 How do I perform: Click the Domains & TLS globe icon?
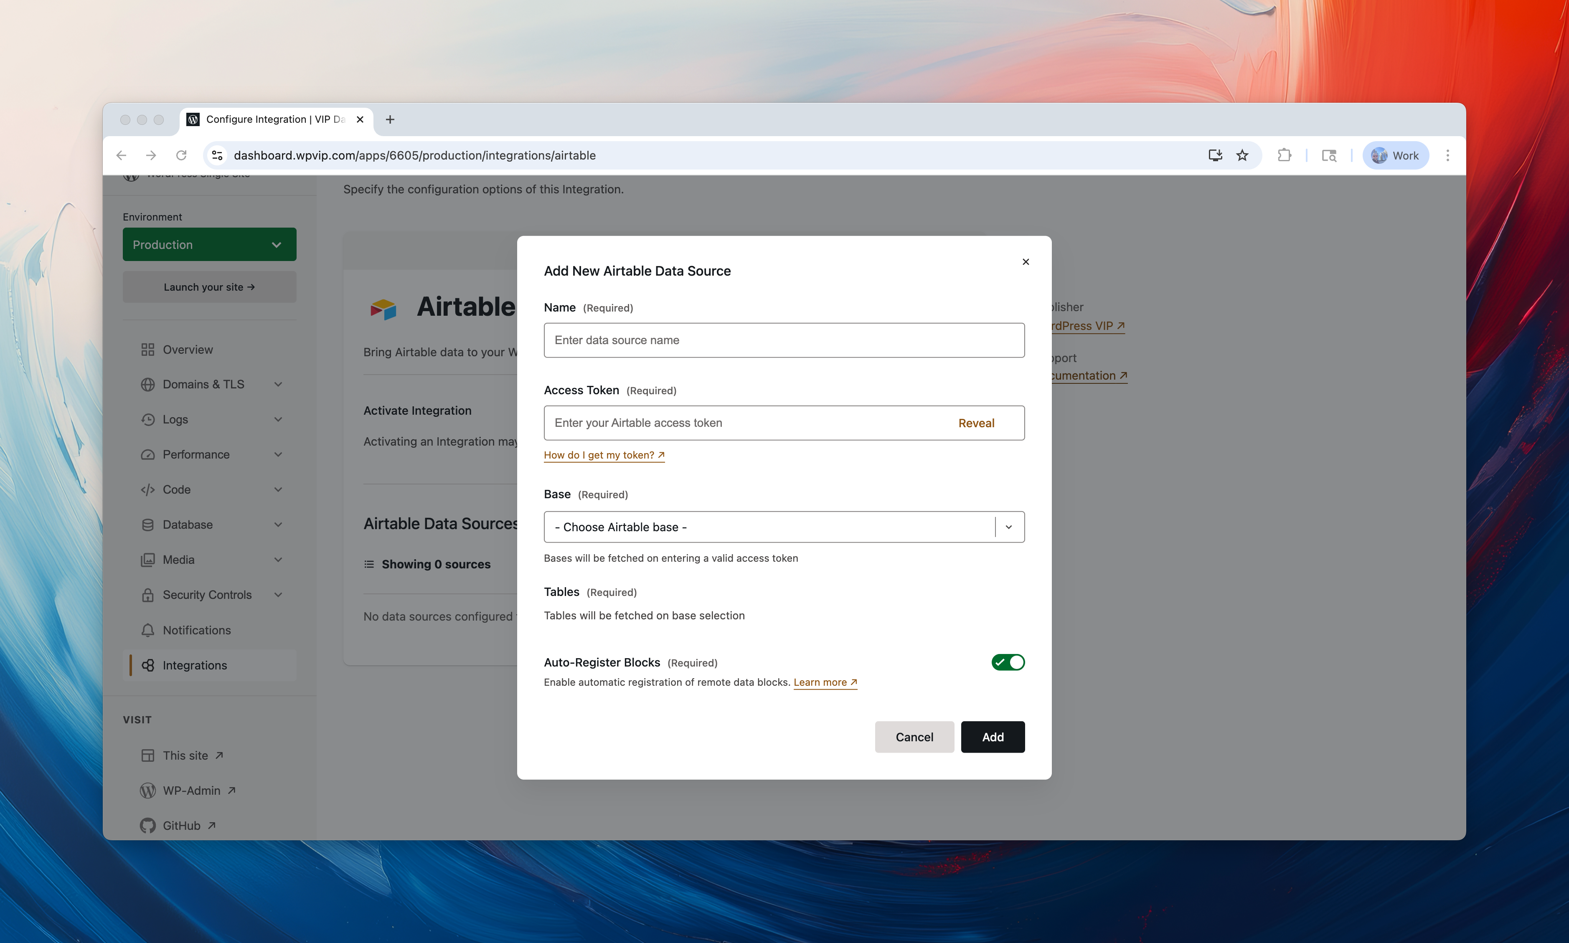[147, 385]
